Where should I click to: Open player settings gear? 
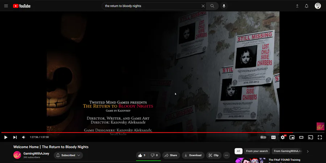283,137
